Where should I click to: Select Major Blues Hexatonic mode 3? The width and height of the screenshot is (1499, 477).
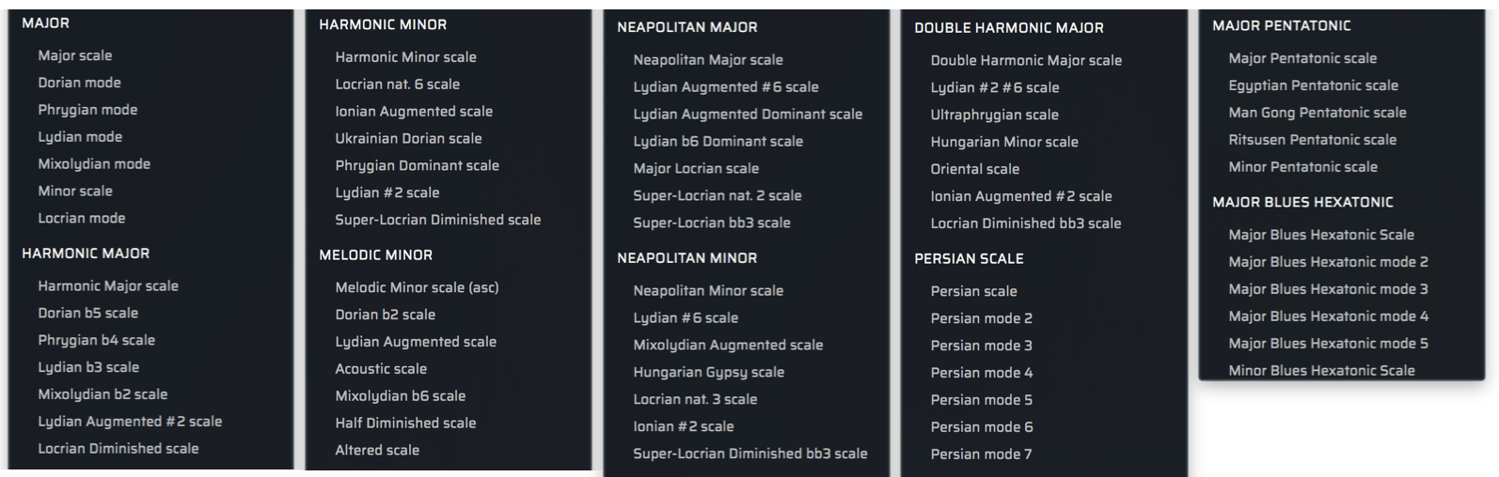(1328, 289)
